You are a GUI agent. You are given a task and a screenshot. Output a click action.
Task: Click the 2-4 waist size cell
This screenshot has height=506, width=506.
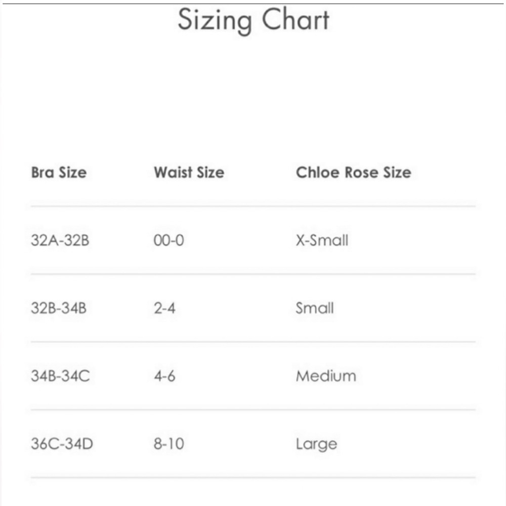165,308
